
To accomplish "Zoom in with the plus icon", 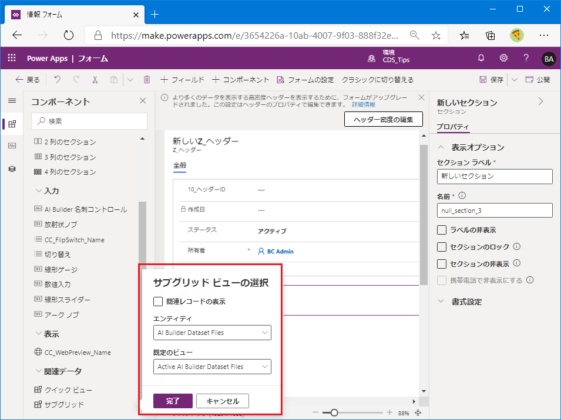I will [x=389, y=412].
